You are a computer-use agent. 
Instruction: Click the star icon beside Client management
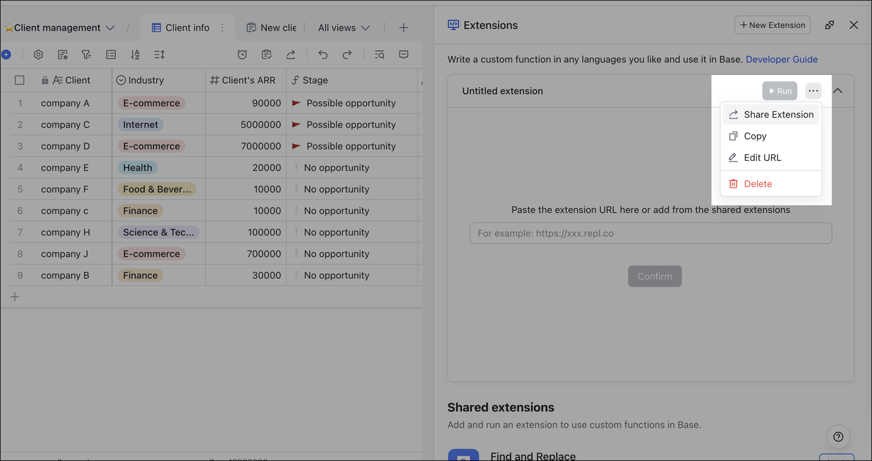[x=9, y=28]
